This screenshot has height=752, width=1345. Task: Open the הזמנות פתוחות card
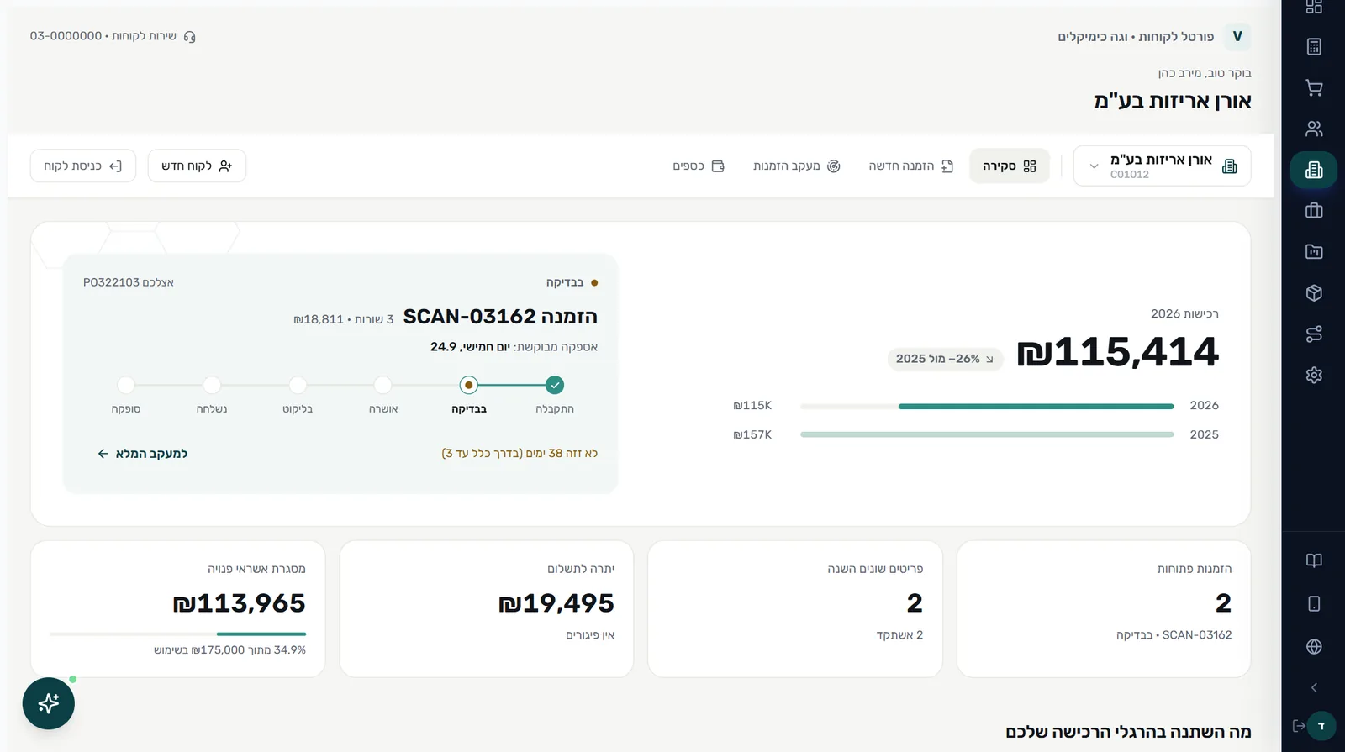coord(1104,609)
